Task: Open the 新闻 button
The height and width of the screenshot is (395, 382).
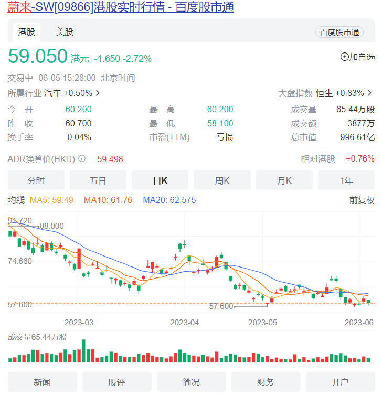Action: [43, 382]
